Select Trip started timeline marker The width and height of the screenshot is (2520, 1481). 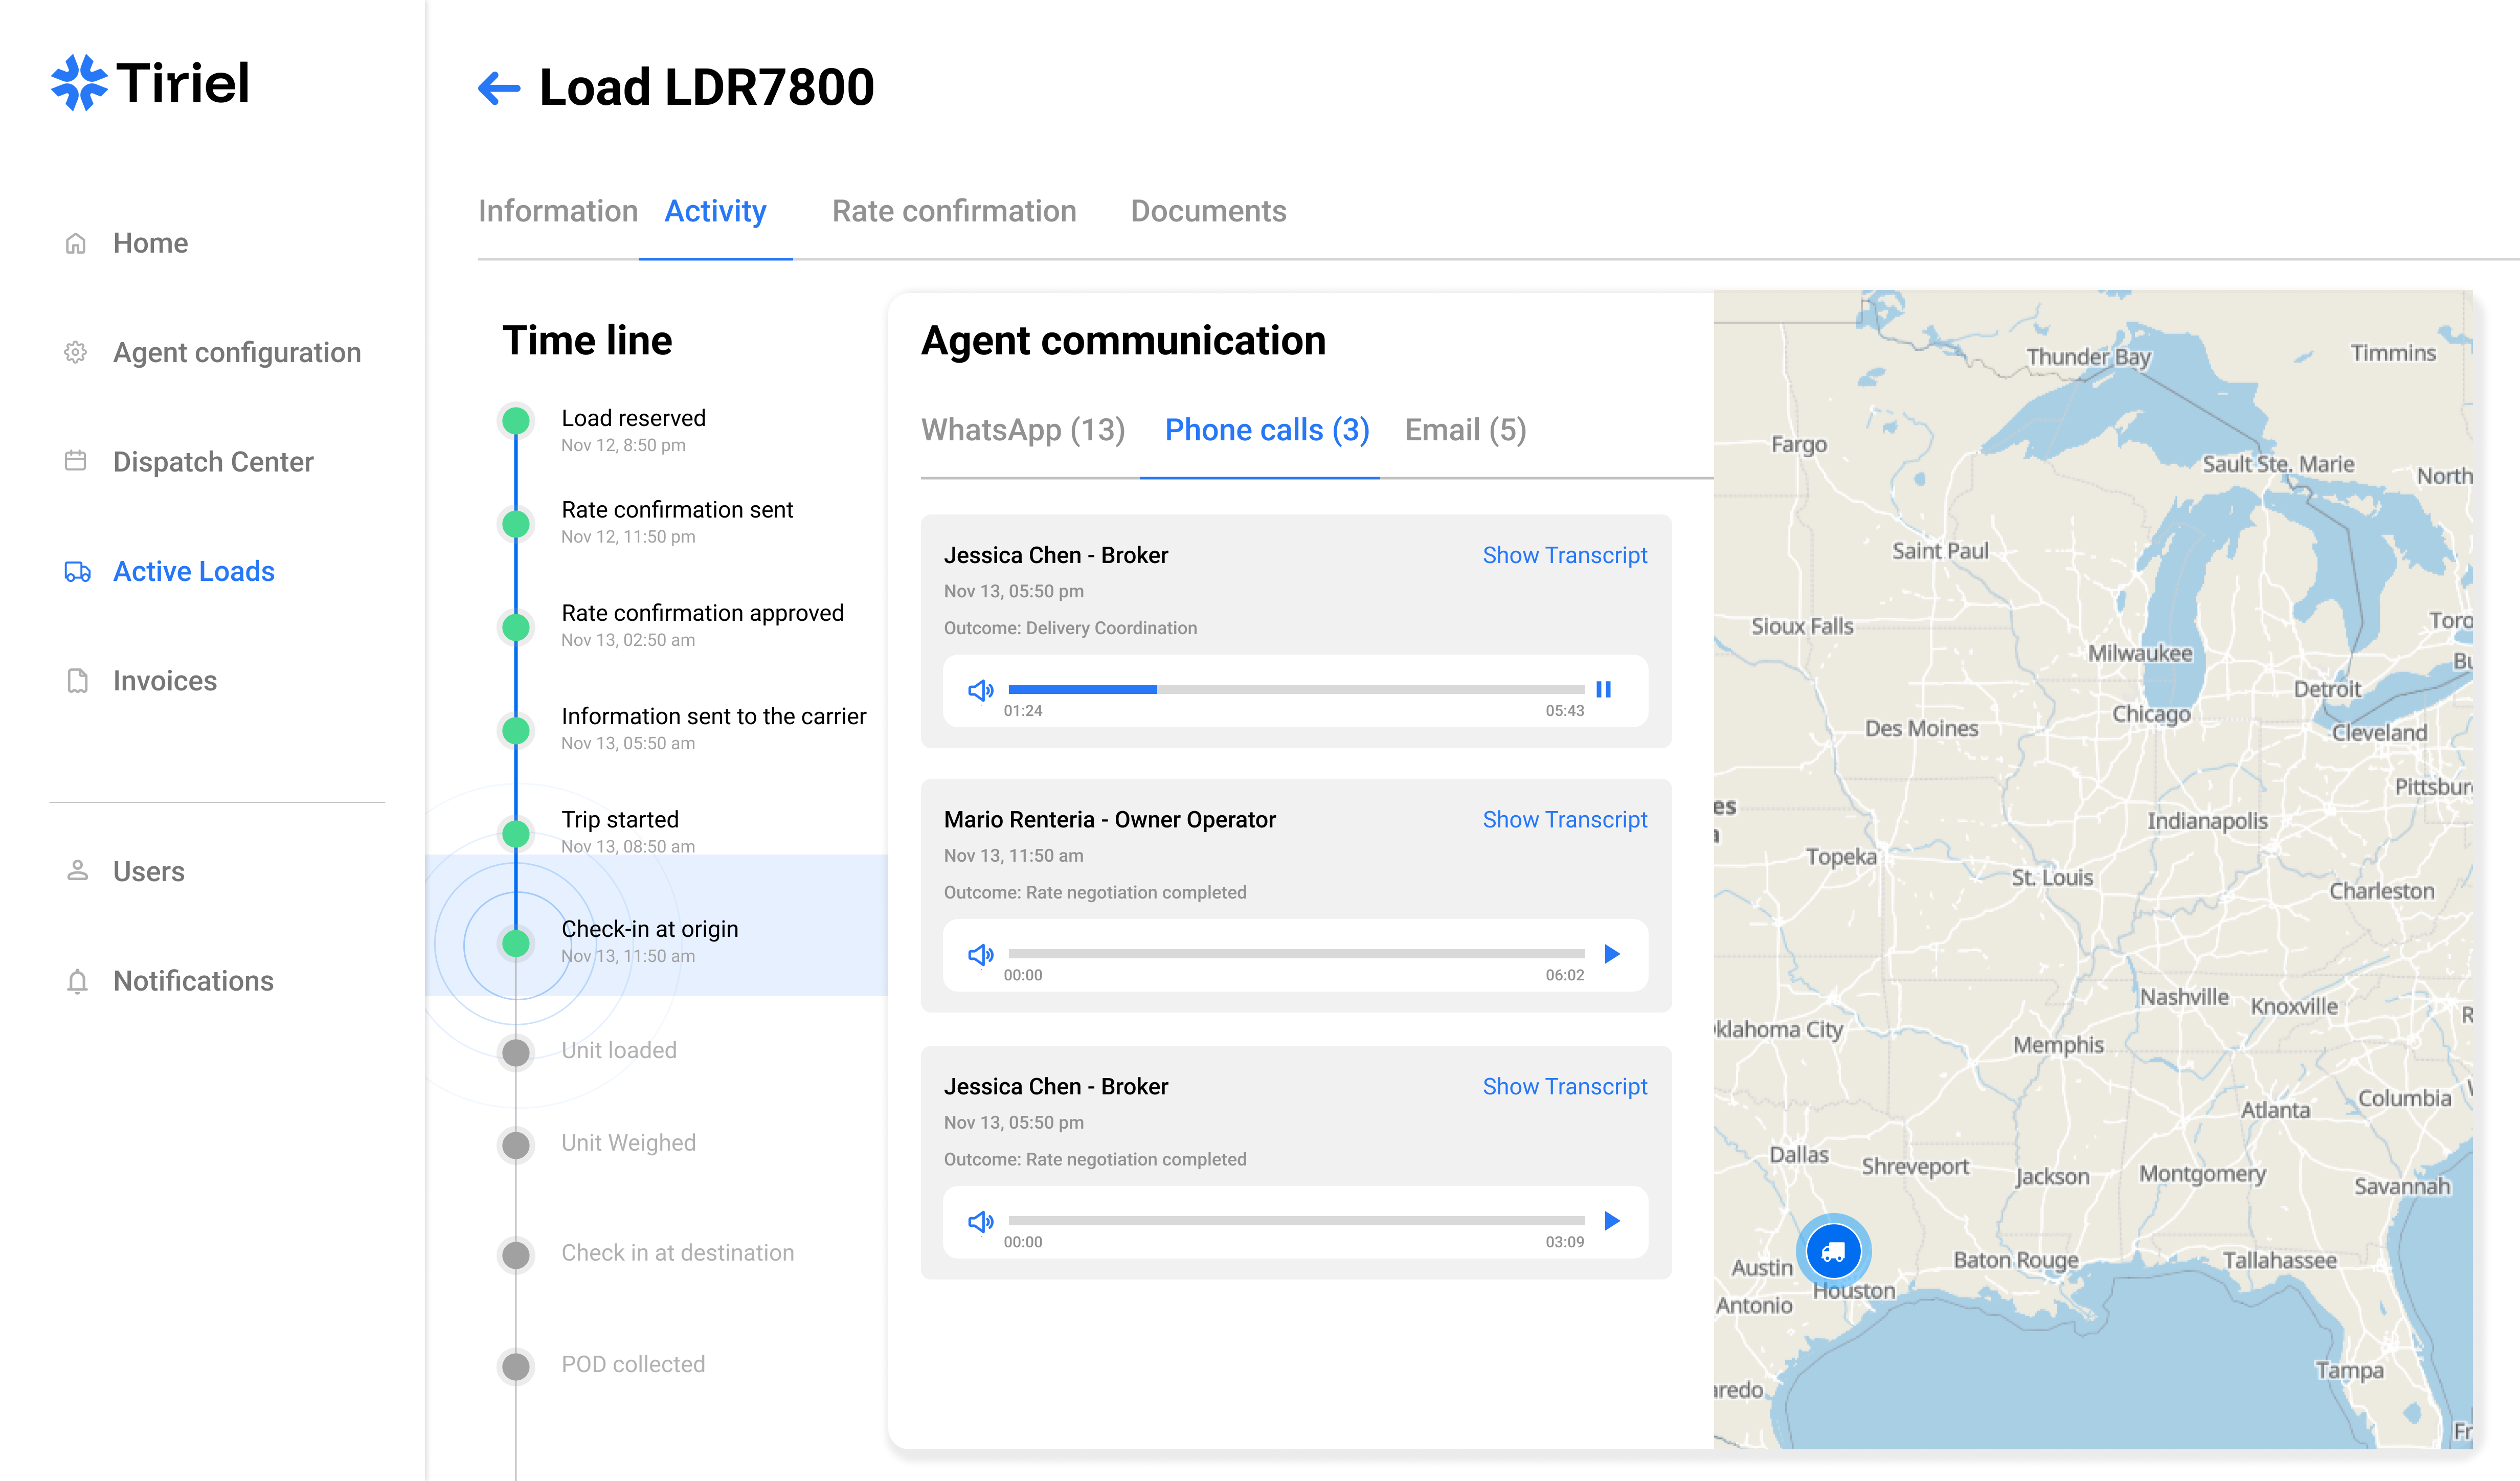click(516, 833)
